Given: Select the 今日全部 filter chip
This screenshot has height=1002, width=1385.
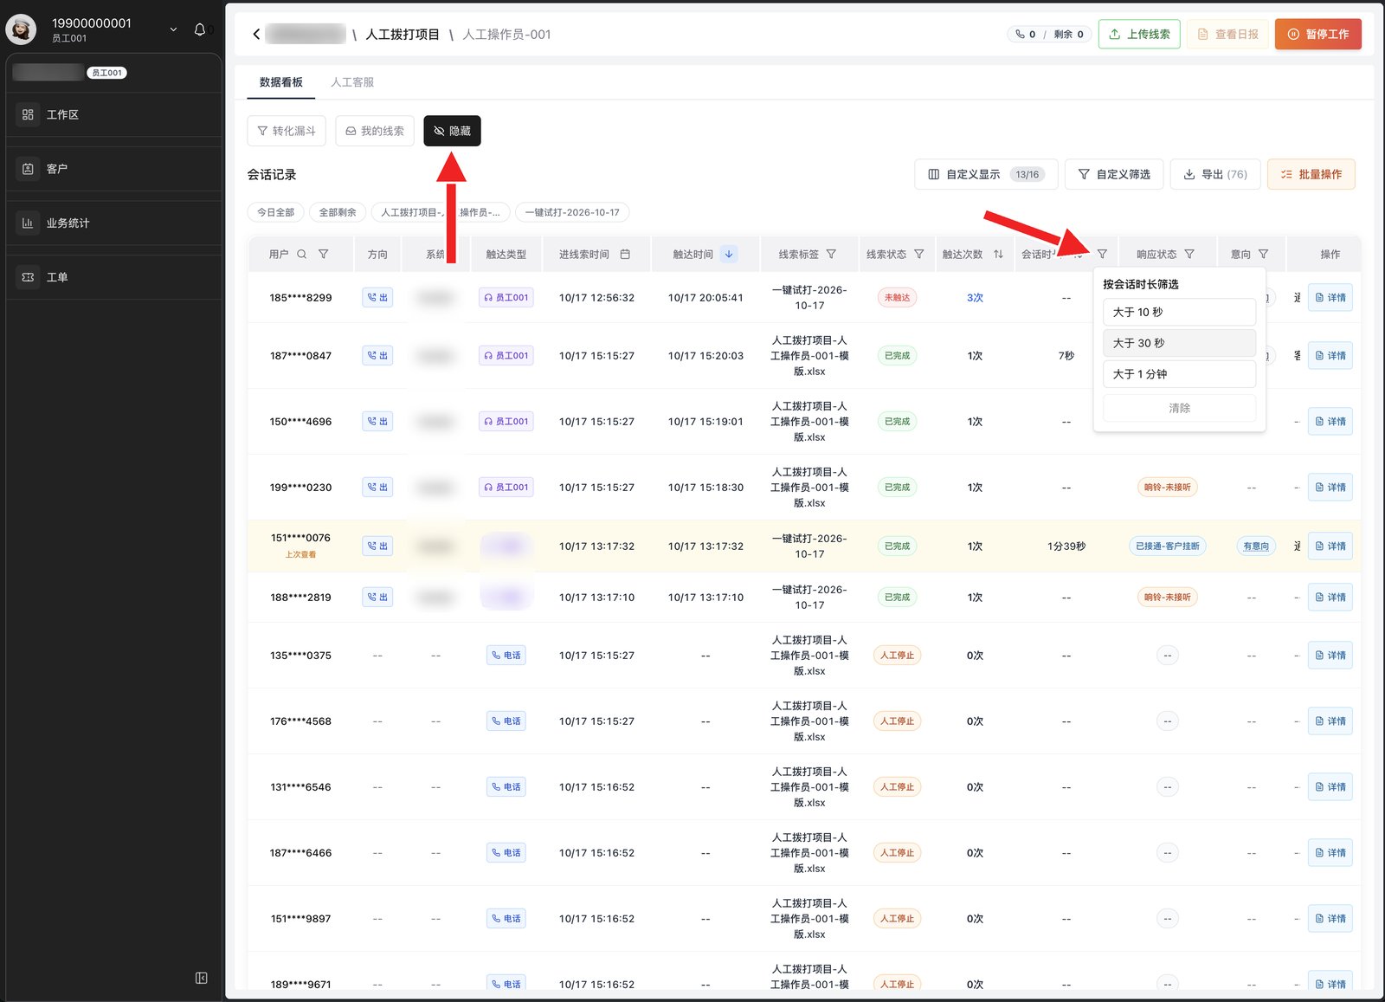Looking at the screenshot, I should click(275, 212).
